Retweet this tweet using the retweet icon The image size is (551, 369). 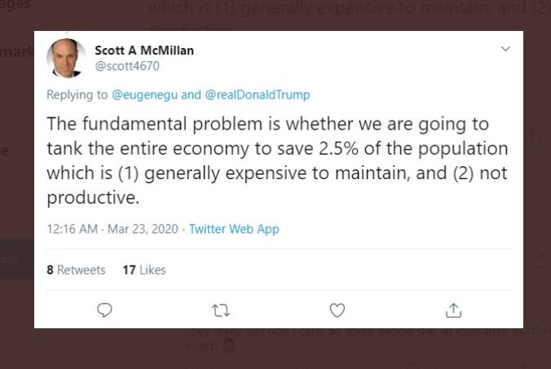221,310
